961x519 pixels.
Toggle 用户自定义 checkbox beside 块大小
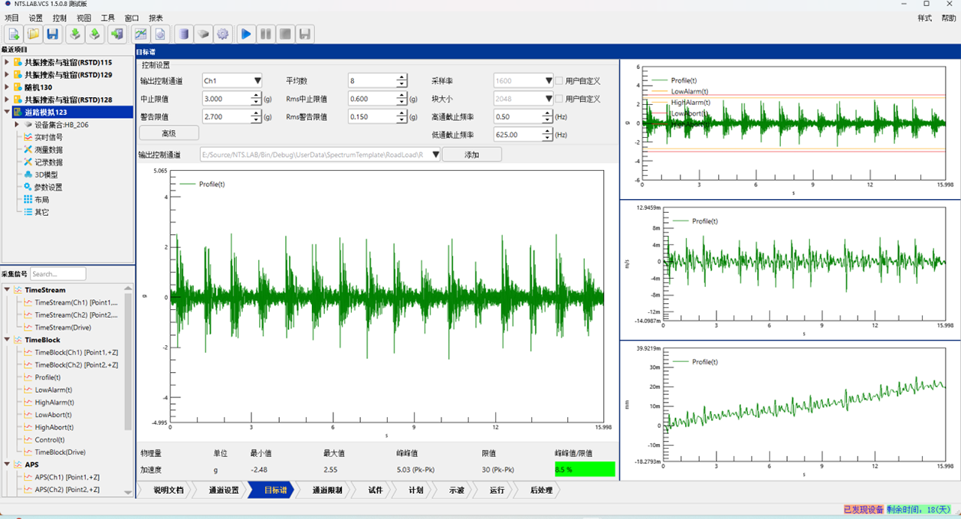[559, 99]
